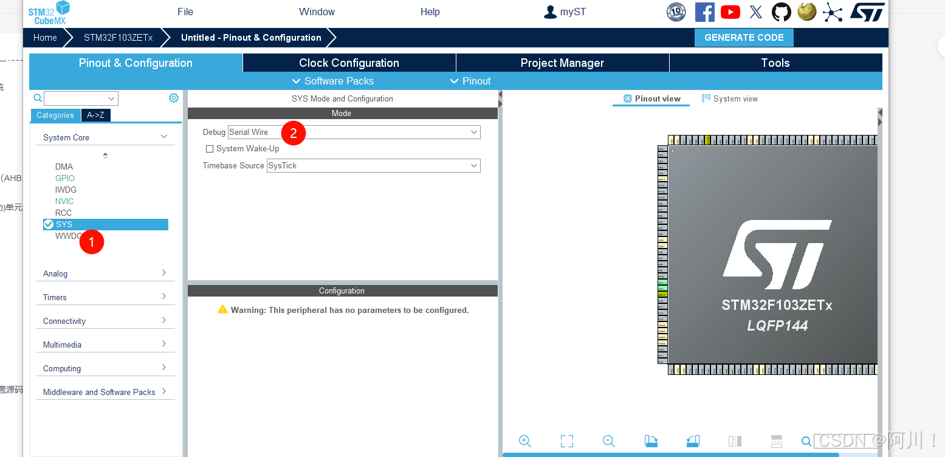
Task: Zoom out on the pinout view
Action: 609,441
